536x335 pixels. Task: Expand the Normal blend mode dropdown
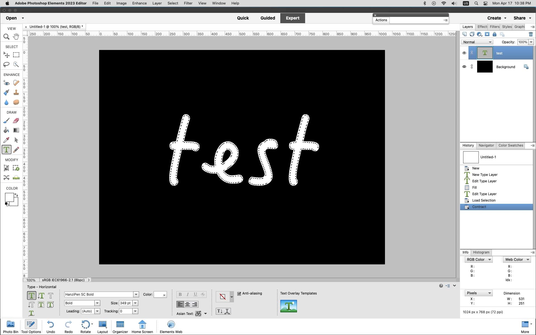[x=477, y=42]
